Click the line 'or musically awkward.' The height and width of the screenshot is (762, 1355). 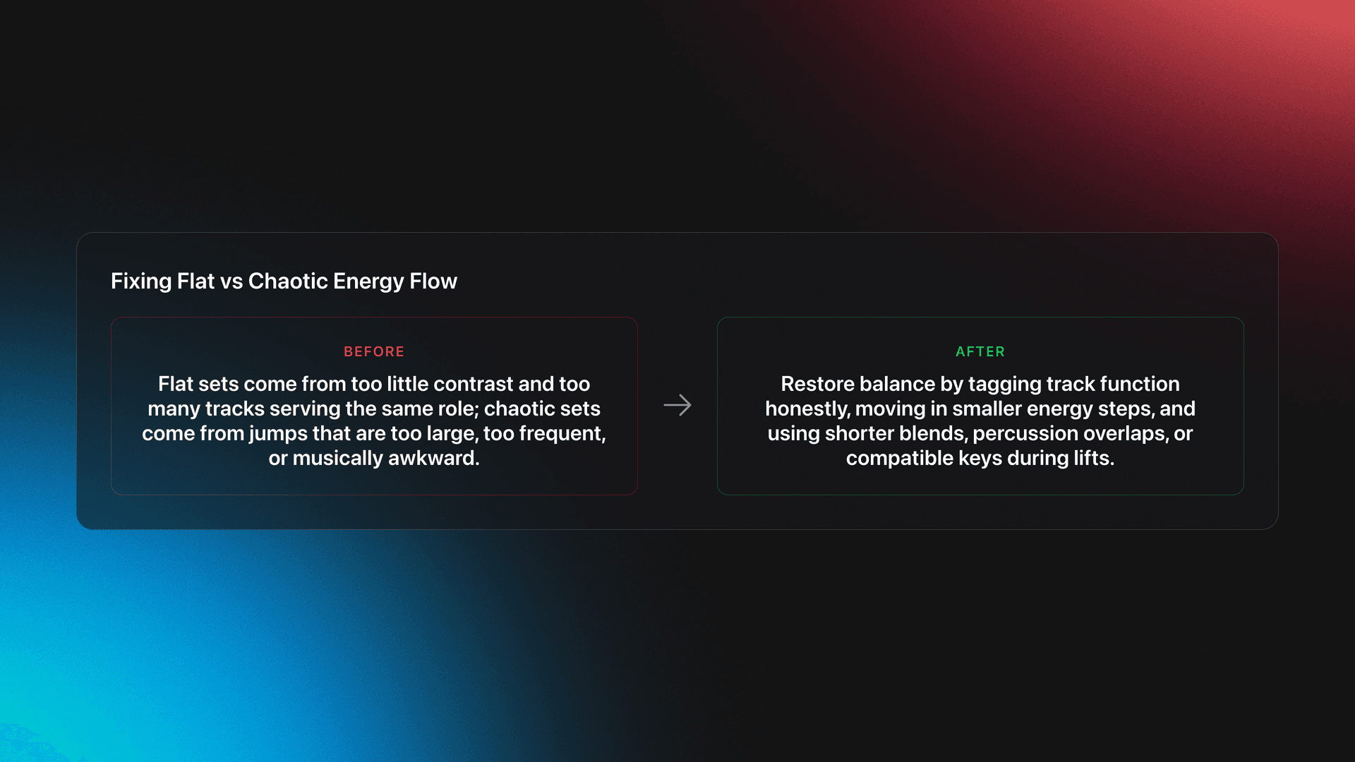click(374, 458)
